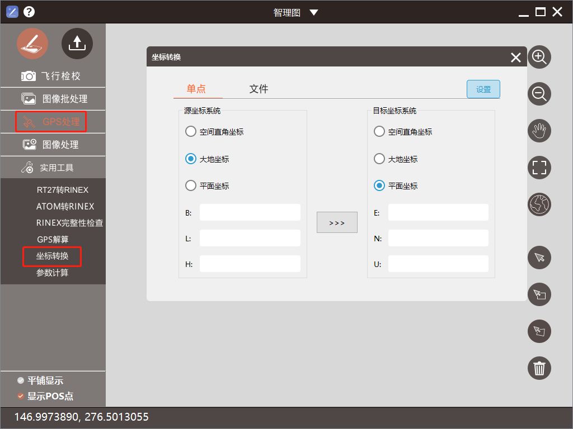Toggle the 平铺显示 checkbox

click(x=21, y=381)
